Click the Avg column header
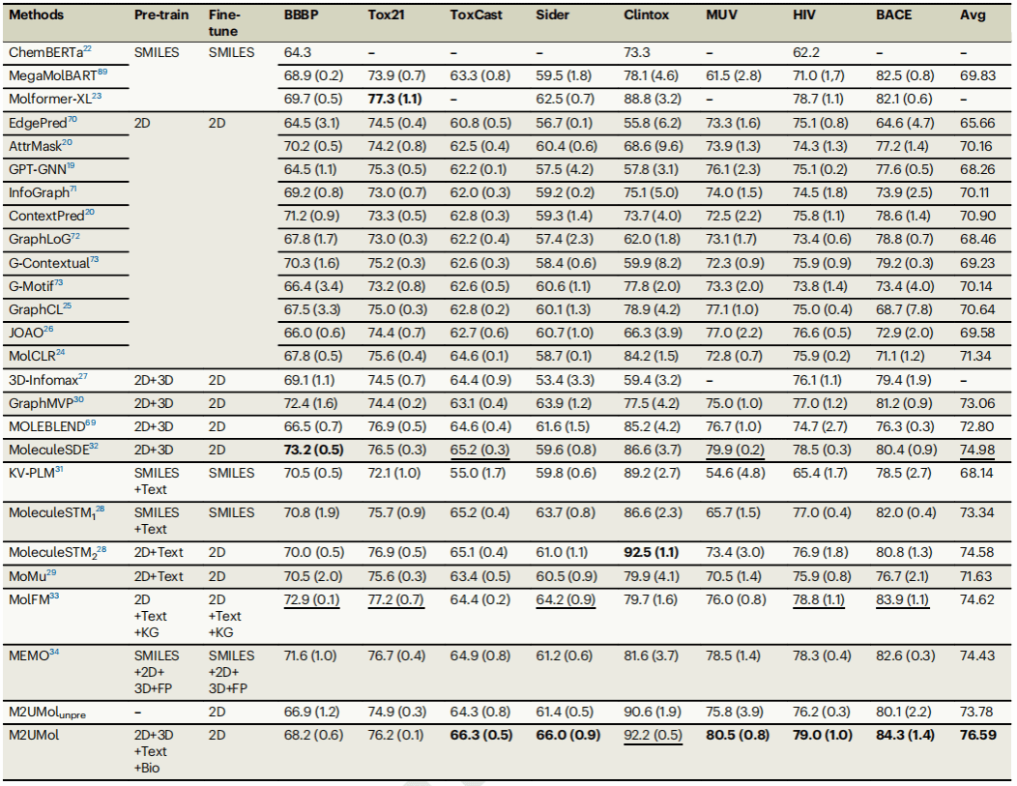This screenshot has height=786, width=1017. (973, 17)
